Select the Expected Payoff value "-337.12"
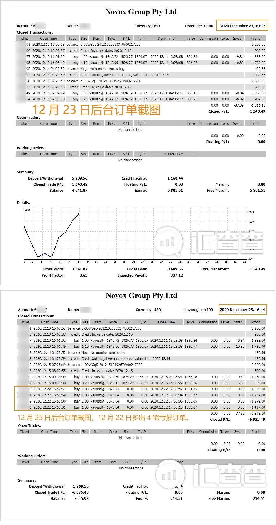The width and height of the screenshot is (276, 525). [x=176, y=275]
